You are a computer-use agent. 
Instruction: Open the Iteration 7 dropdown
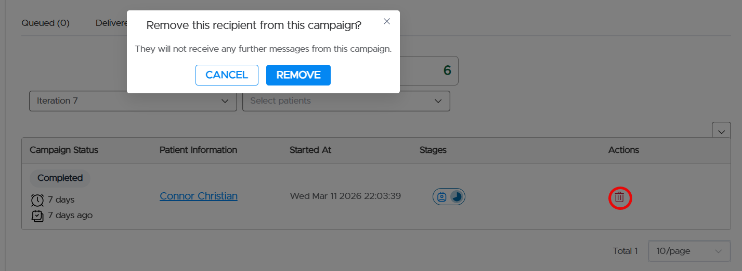[133, 101]
